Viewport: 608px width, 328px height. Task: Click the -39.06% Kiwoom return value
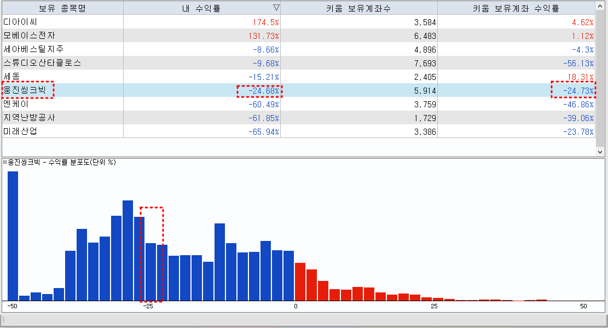pyautogui.click(x=578, y=118)
